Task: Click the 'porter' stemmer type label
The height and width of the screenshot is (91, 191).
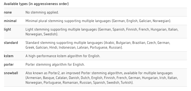Action: pos(9,64)
